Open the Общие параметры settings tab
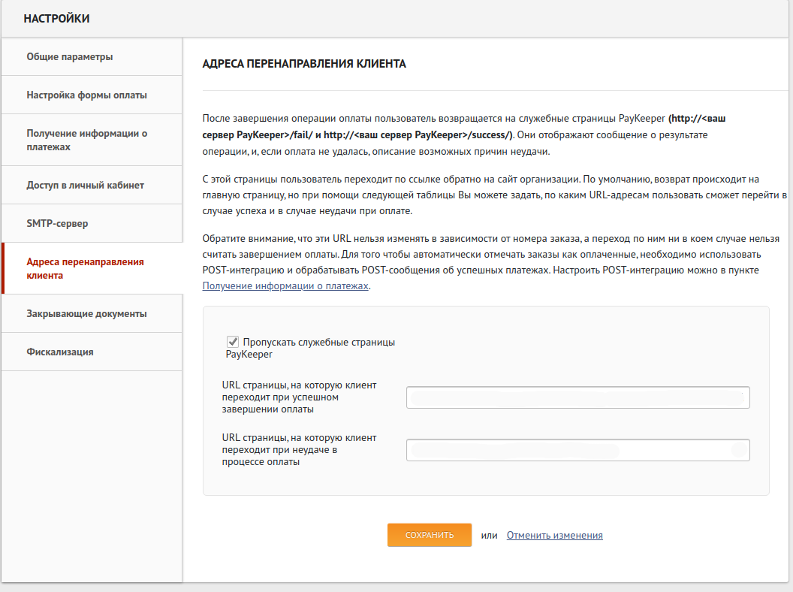 coord(70,56)
